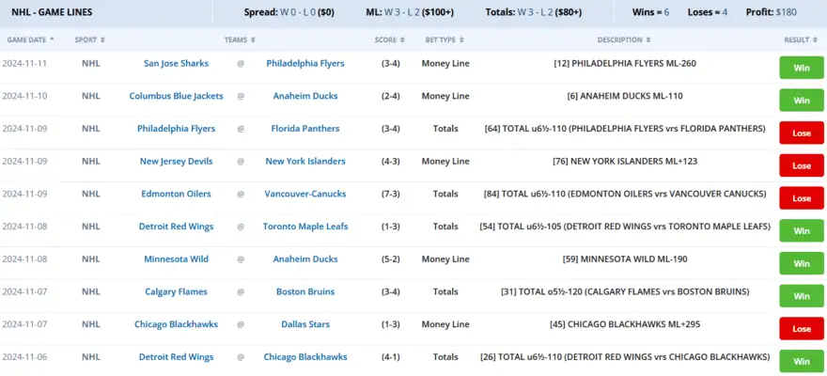Sort table by Game Date column
The image size is (827, 376).
click(31, 39)
